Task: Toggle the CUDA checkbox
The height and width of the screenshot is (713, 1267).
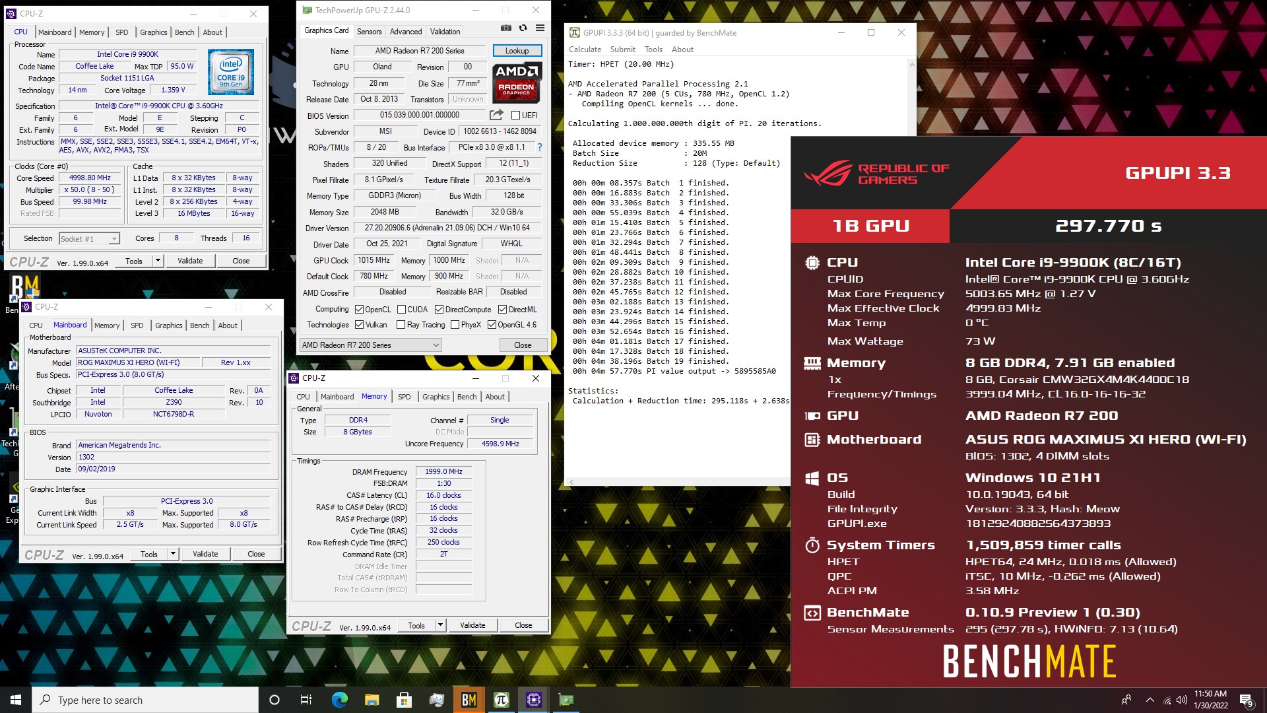Action: coord(401,309)
